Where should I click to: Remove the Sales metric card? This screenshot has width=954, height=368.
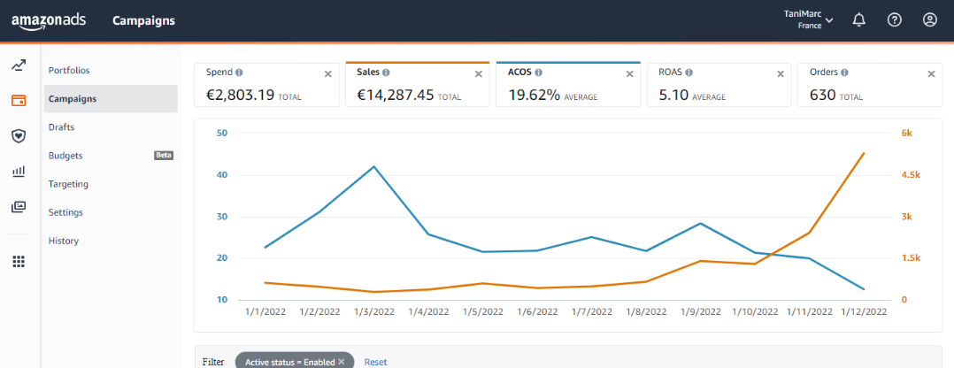[x=478, y=73]
